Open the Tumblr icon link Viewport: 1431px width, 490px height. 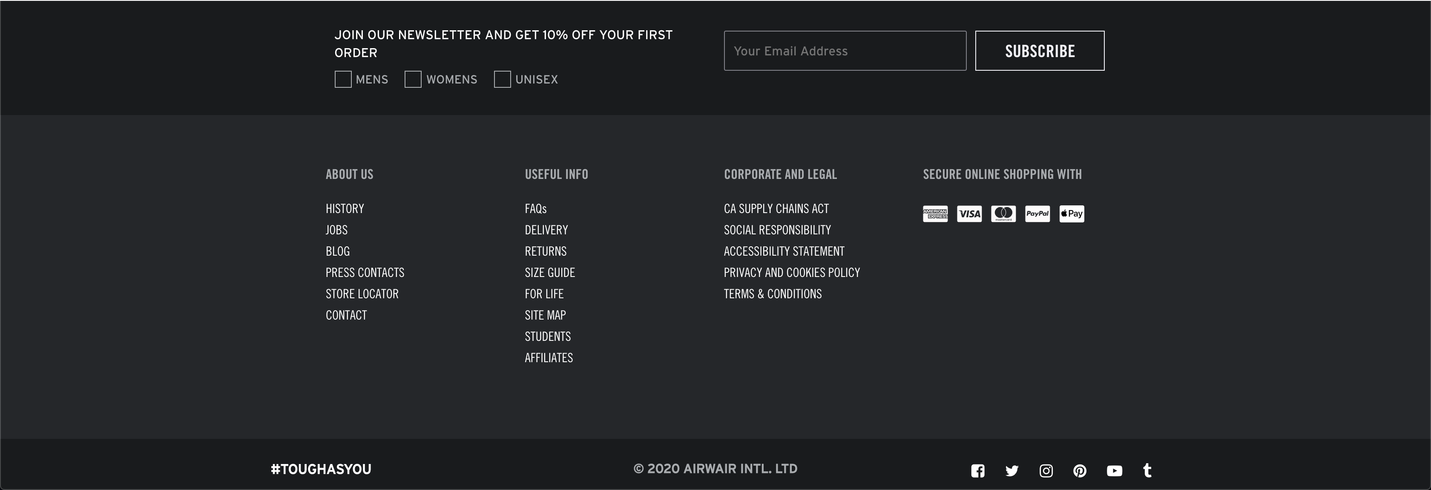(x=1147, y=470)
